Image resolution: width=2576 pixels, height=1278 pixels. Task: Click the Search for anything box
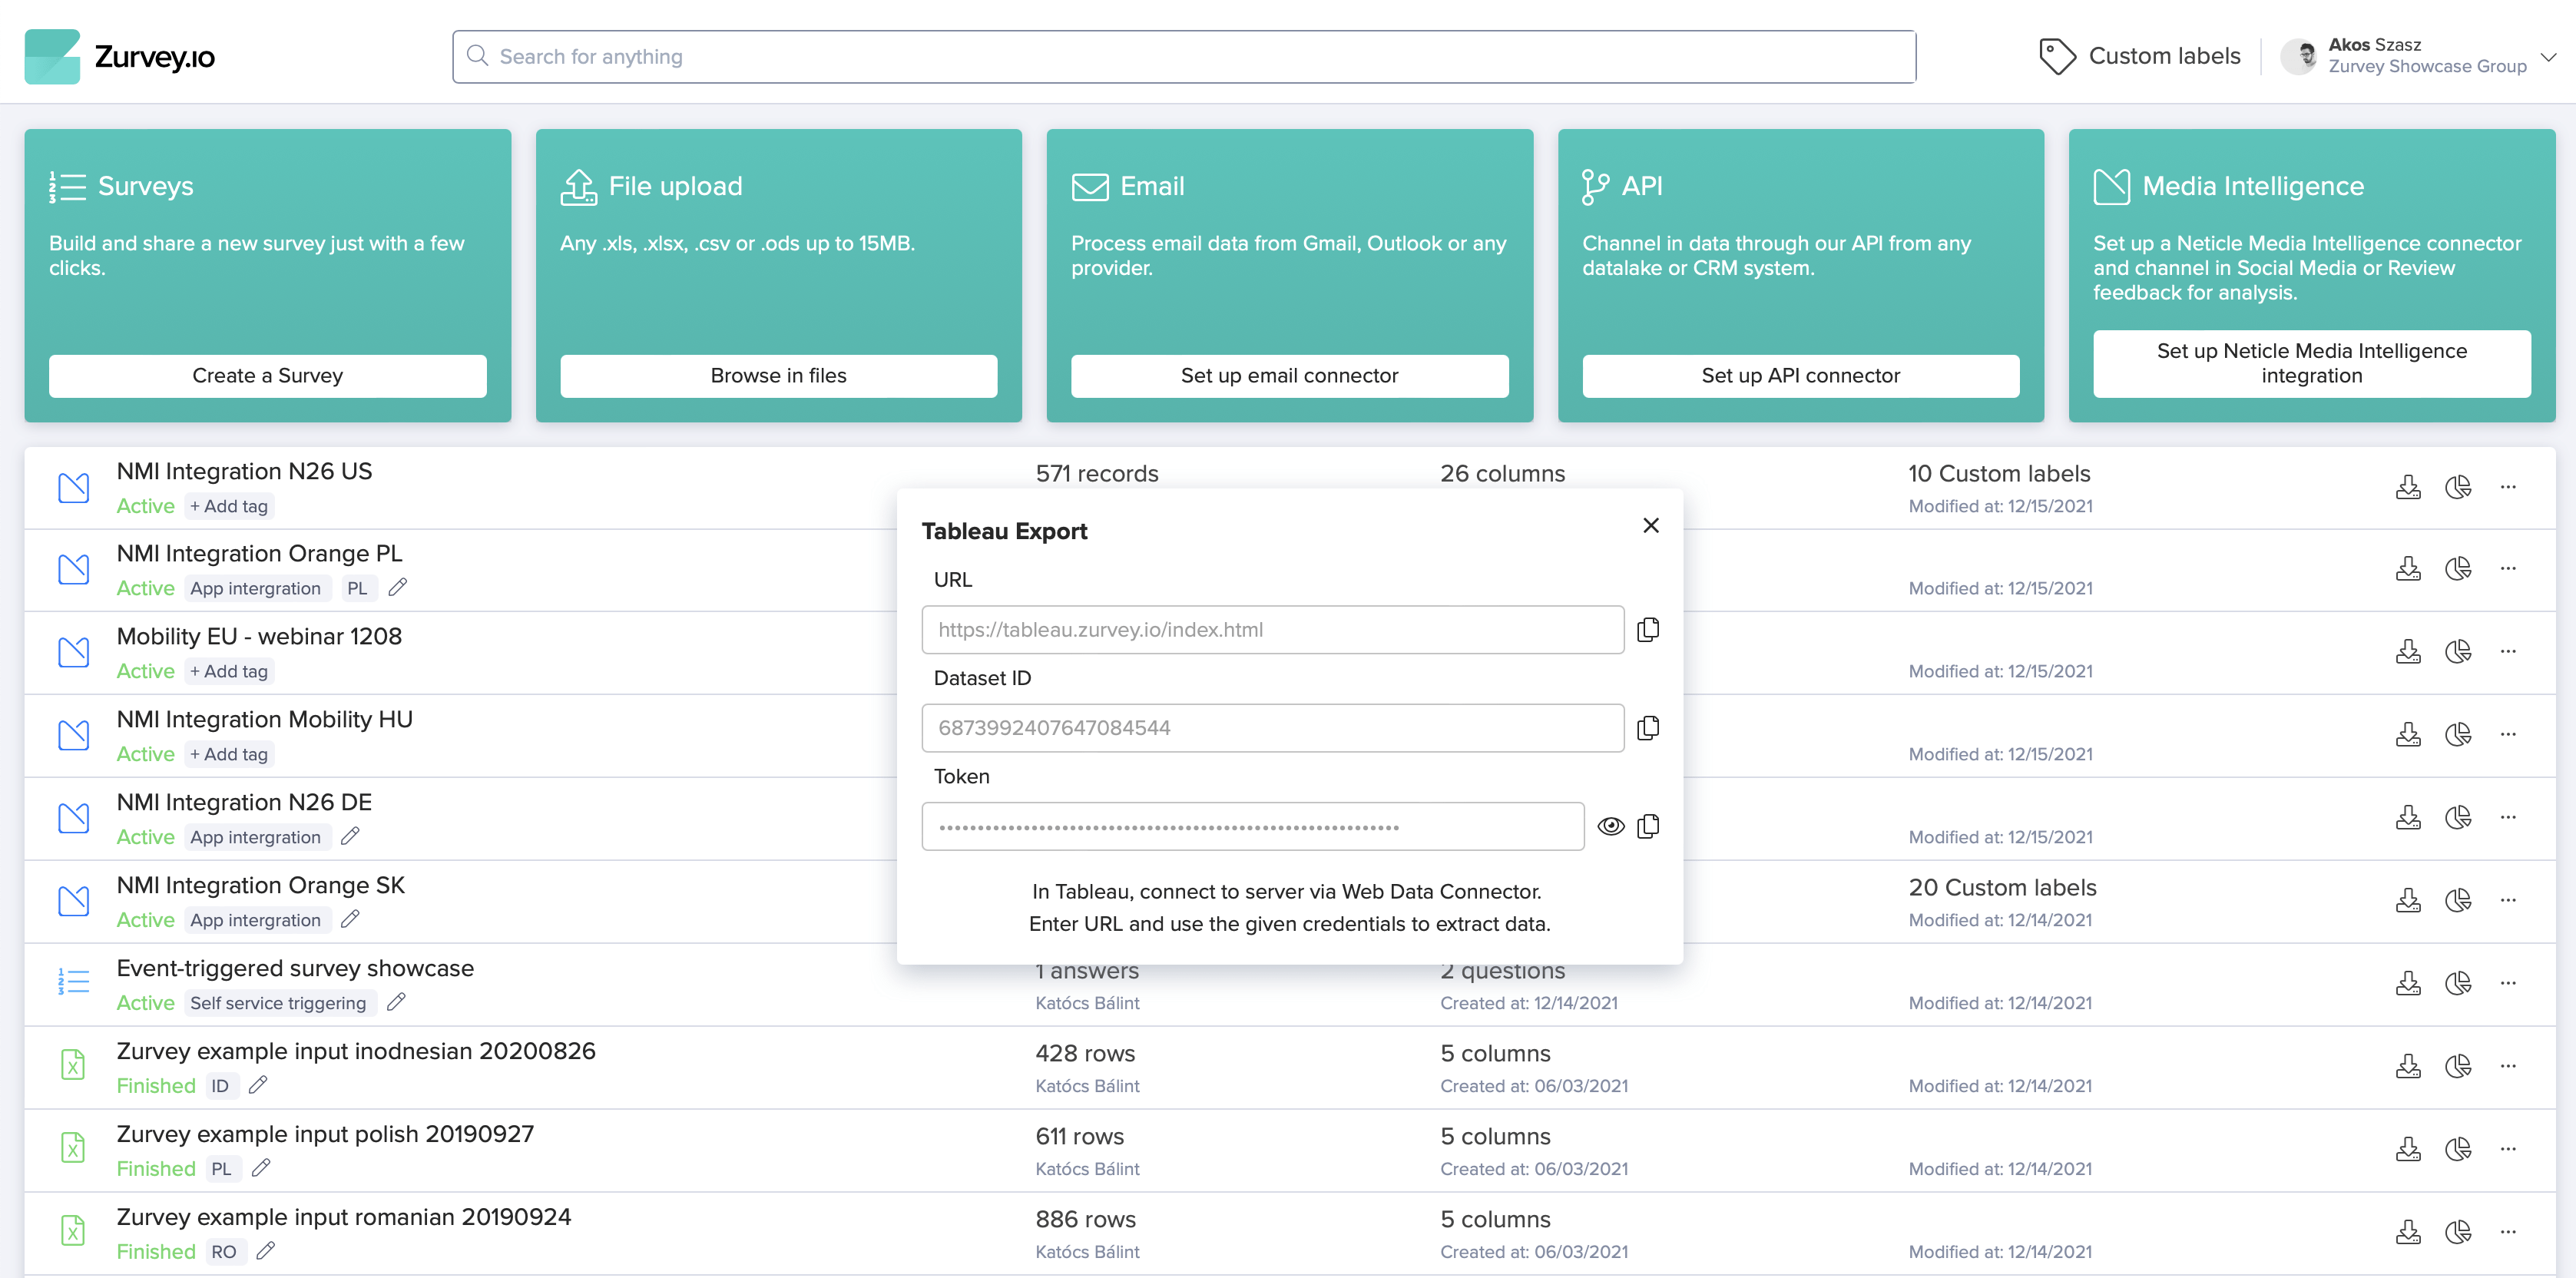coord(1184,56)
